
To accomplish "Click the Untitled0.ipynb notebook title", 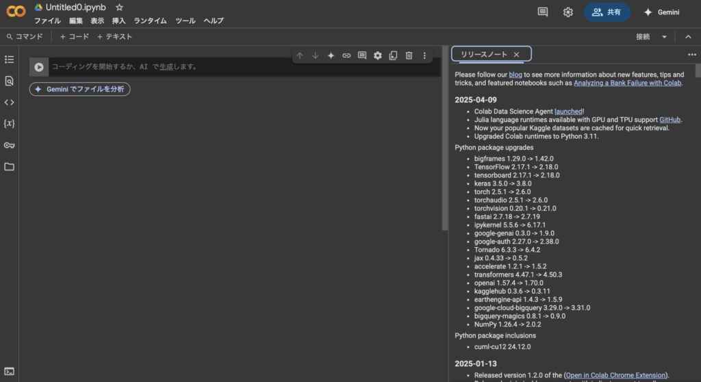I will (x=75, y=8).
